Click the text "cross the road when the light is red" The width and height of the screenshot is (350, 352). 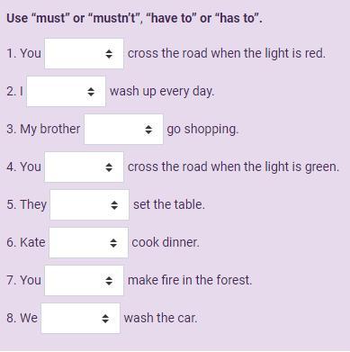point(227,53)
